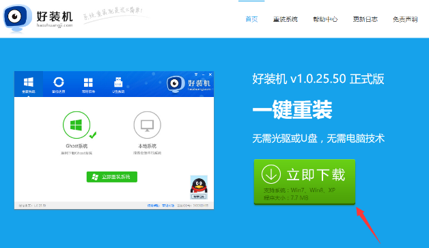The image size is (429, 248).
Task: Click the 好装机 v1.0.25.50 正式版 version heading
Action: (x=318, y=79)
